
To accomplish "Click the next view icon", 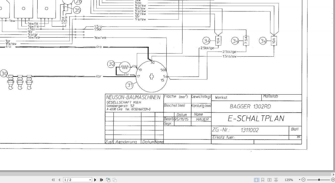I will coord(114,180).
